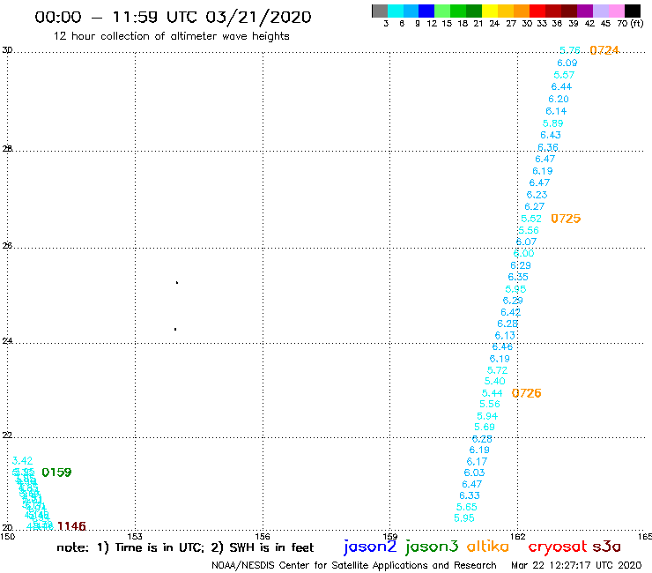The width and height of the screenshot is (652, 573).
Task: Click the black swatch at the legend's end
Action: (x=633, y=11)
